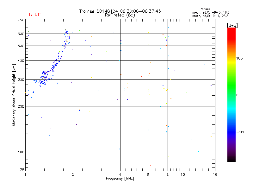The height and width of the screenshot is (190, 253).
Task: Pick the black bottom of the colorbar
Action: [x=231, y=159]
